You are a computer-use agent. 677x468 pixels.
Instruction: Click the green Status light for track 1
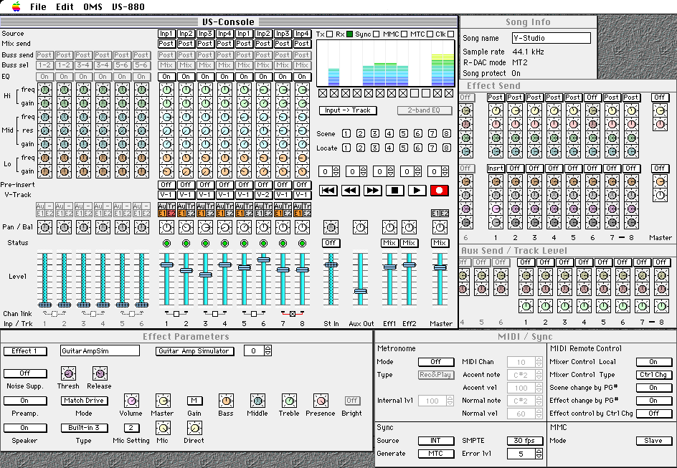[x=166, y=243]
